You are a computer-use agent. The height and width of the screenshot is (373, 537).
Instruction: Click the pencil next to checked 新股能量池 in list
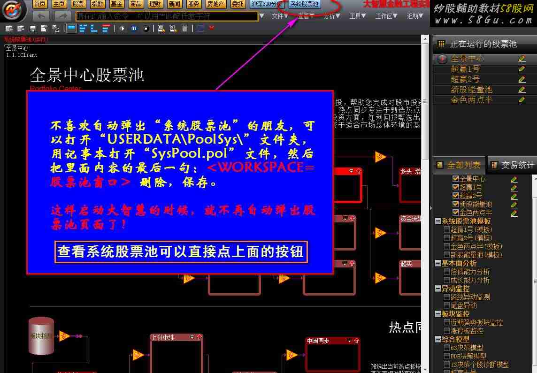[514, 205]
